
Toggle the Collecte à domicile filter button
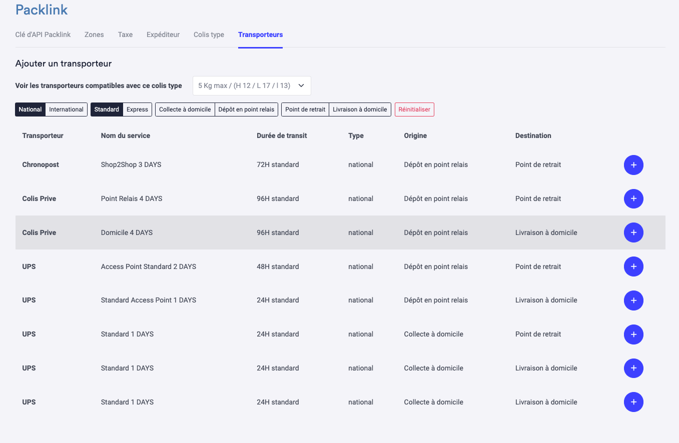[185, 109]
